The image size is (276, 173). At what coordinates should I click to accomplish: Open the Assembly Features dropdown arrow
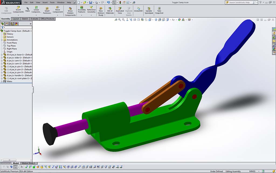pyautogui.click(x=82, y=15)
